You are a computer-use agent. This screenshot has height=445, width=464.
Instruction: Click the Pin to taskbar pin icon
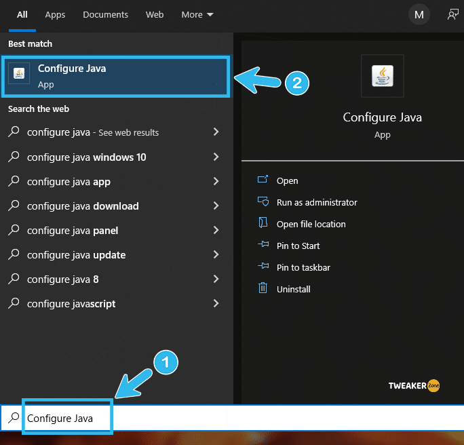tap(263, 266)
